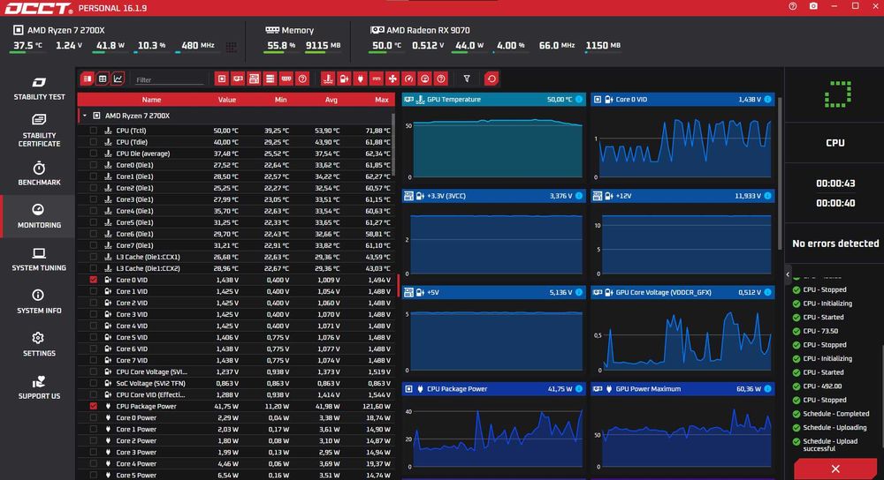Screen dimensions: 884x480
Task: Switch to table-only view icon
Action: point(103,79)
